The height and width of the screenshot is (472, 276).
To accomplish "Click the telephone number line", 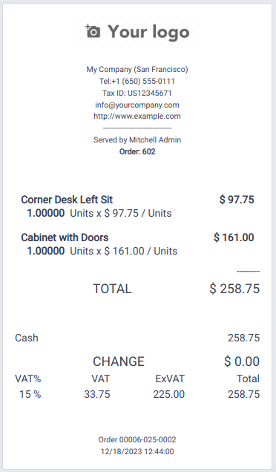I will point(137,81).
